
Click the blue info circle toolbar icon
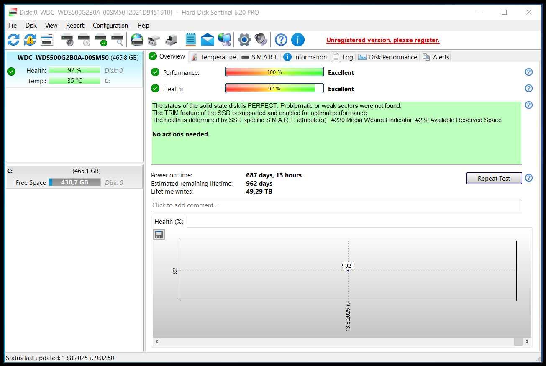[298, 40]
